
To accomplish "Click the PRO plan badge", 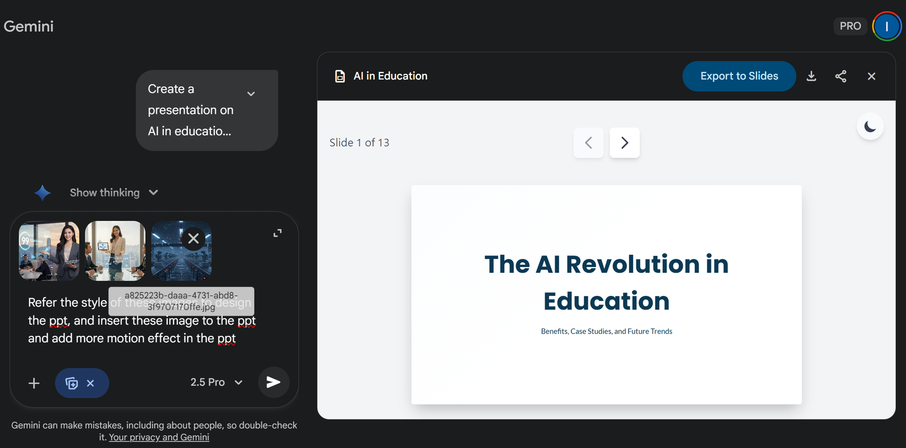I will tap(850, 26).
